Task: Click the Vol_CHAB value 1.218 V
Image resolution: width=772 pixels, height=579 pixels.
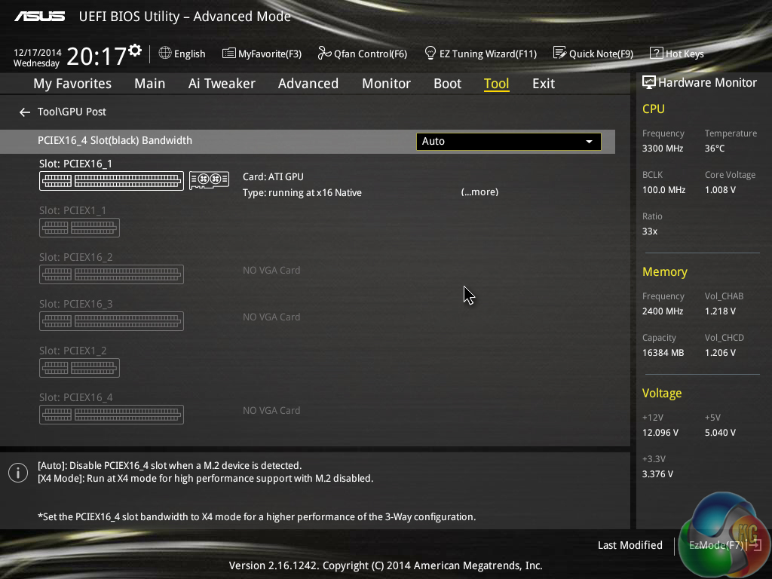Action: coord(720,311)
